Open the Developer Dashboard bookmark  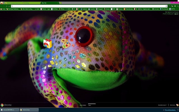tap(13, 9)
